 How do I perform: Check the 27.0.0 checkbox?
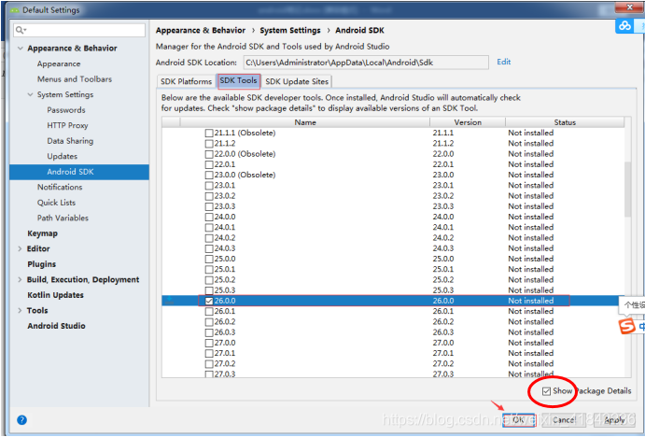point(209,343)
